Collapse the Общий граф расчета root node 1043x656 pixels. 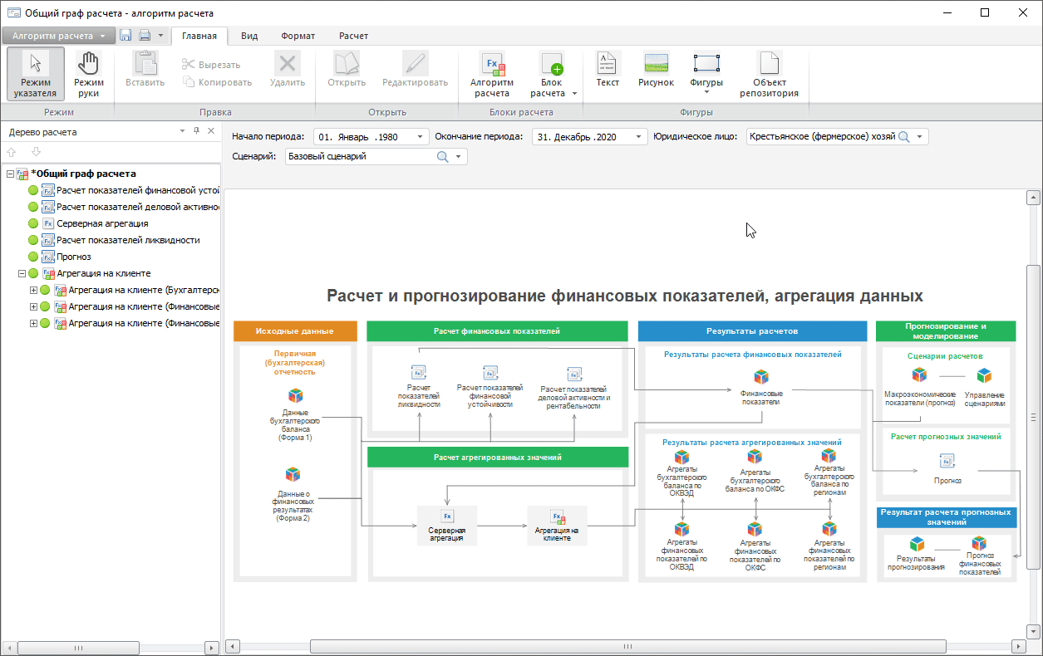tap(10, 174)
